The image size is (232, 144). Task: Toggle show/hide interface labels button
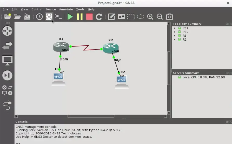49,17
